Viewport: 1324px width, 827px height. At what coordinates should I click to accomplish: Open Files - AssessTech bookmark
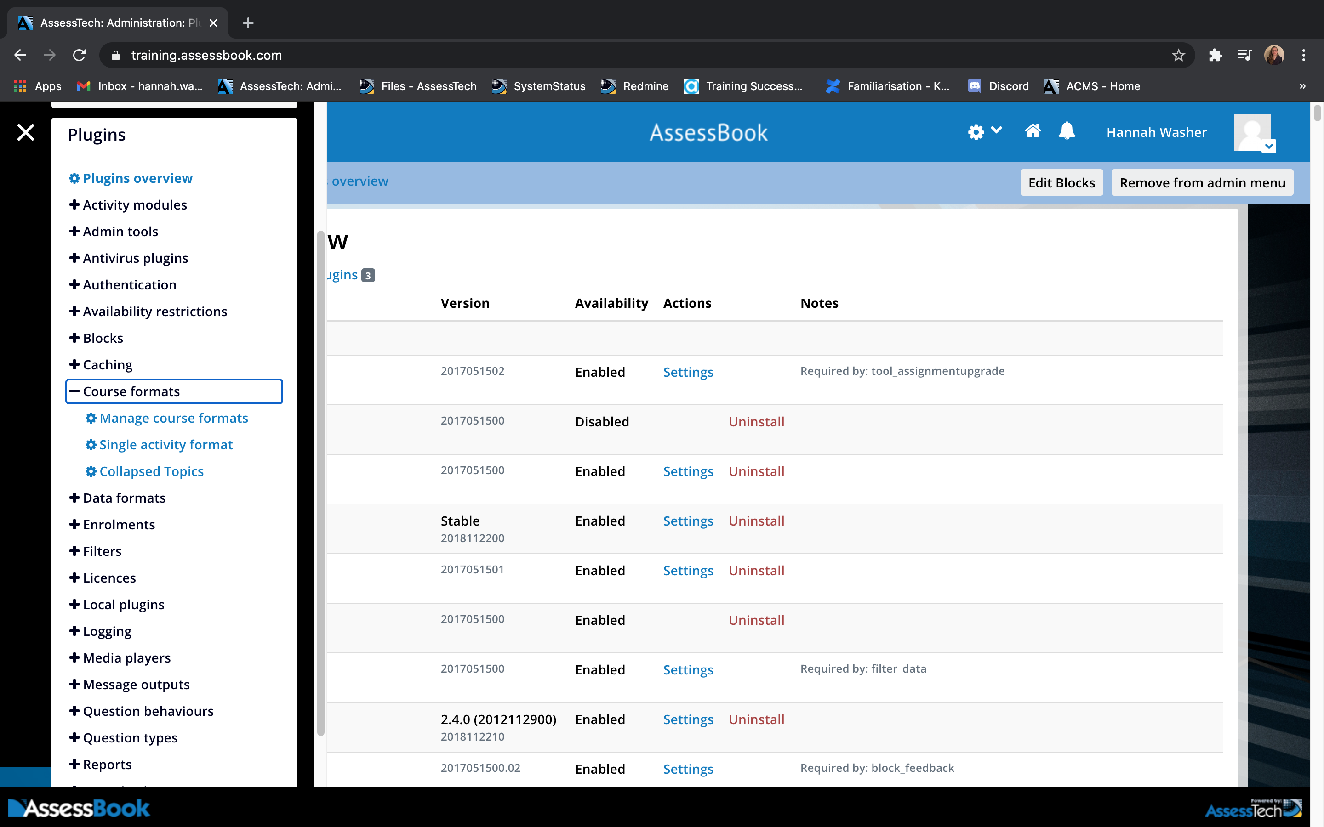point(417,86)
